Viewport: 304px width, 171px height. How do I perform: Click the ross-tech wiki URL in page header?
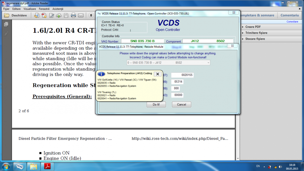(180, 139)
